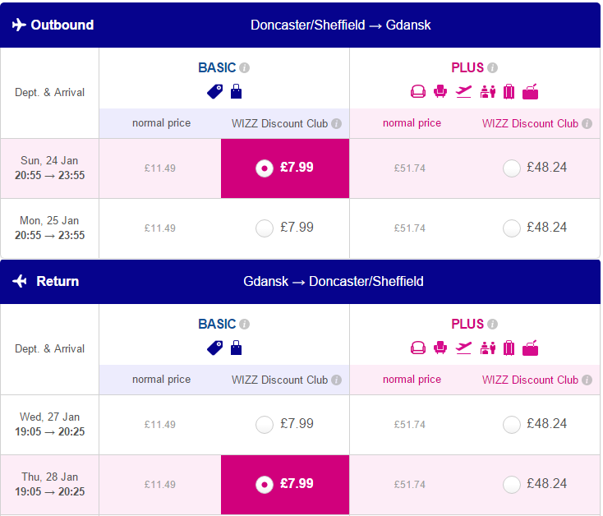This screenshot has width=603, height=516.
Task: Click the small bag icon under outbound BASIC
Action: 236,91
